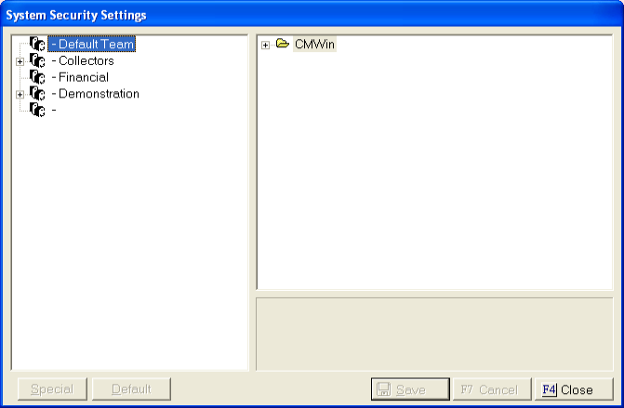The image size is (624, 408).
Task: Click the CMWin folder icon
Action: 283,45
